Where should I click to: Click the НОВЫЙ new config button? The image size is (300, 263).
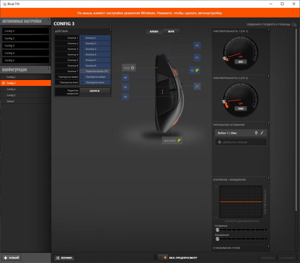tap(12, 258)
